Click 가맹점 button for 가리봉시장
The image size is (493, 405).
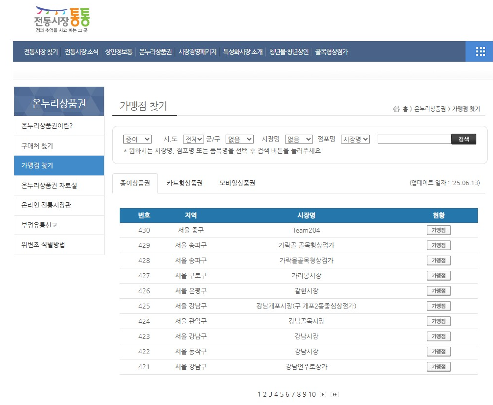pos(439,275)
